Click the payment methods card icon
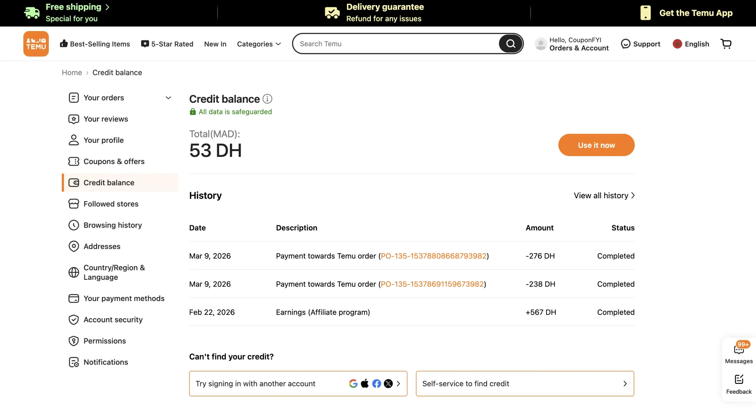The height and width of the screenshot is (412, 756). [x=74, y=299]
